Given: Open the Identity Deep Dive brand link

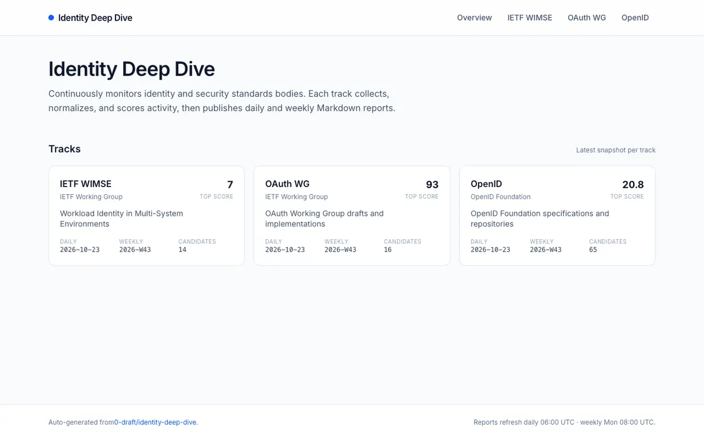Looking at the screenshot, I should pos(90,18).
